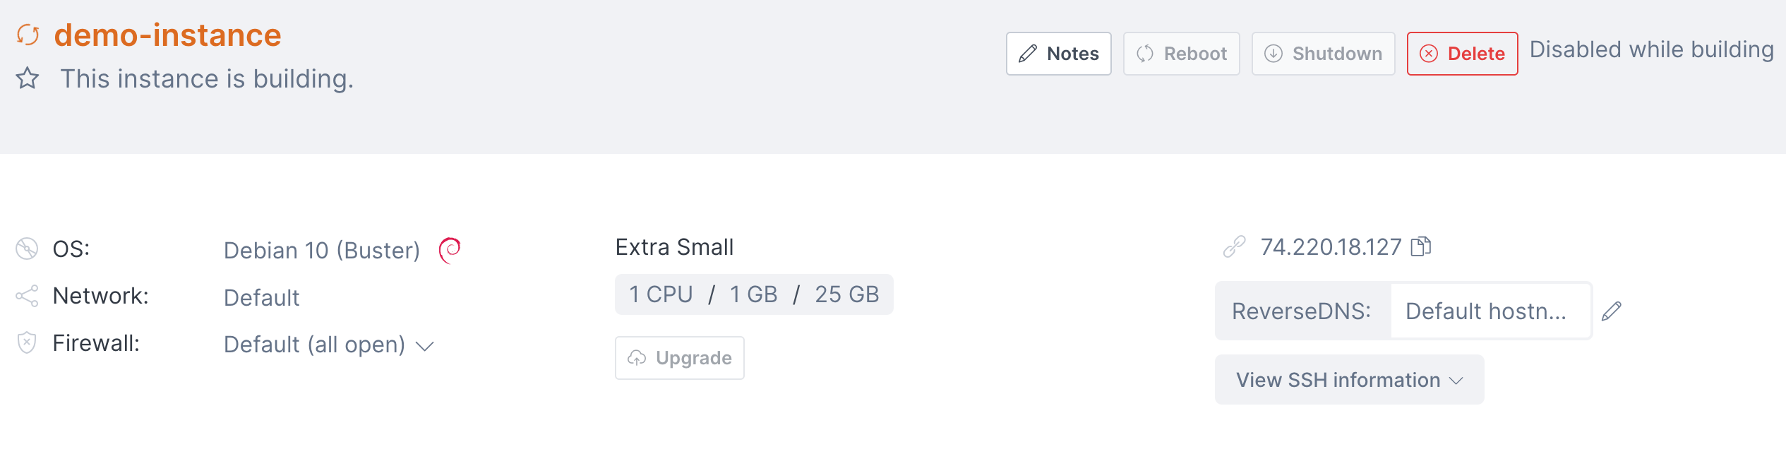Click the 1 CPU / 1 GB / 25 GB spec badge

(753, 294)
